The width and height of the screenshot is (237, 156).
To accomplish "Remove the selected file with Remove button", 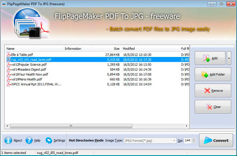I will click(x=213, y=90).
